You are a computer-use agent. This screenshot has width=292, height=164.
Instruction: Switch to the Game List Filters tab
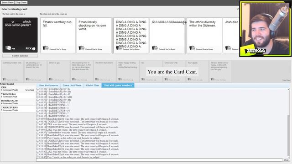click(72, 85)
